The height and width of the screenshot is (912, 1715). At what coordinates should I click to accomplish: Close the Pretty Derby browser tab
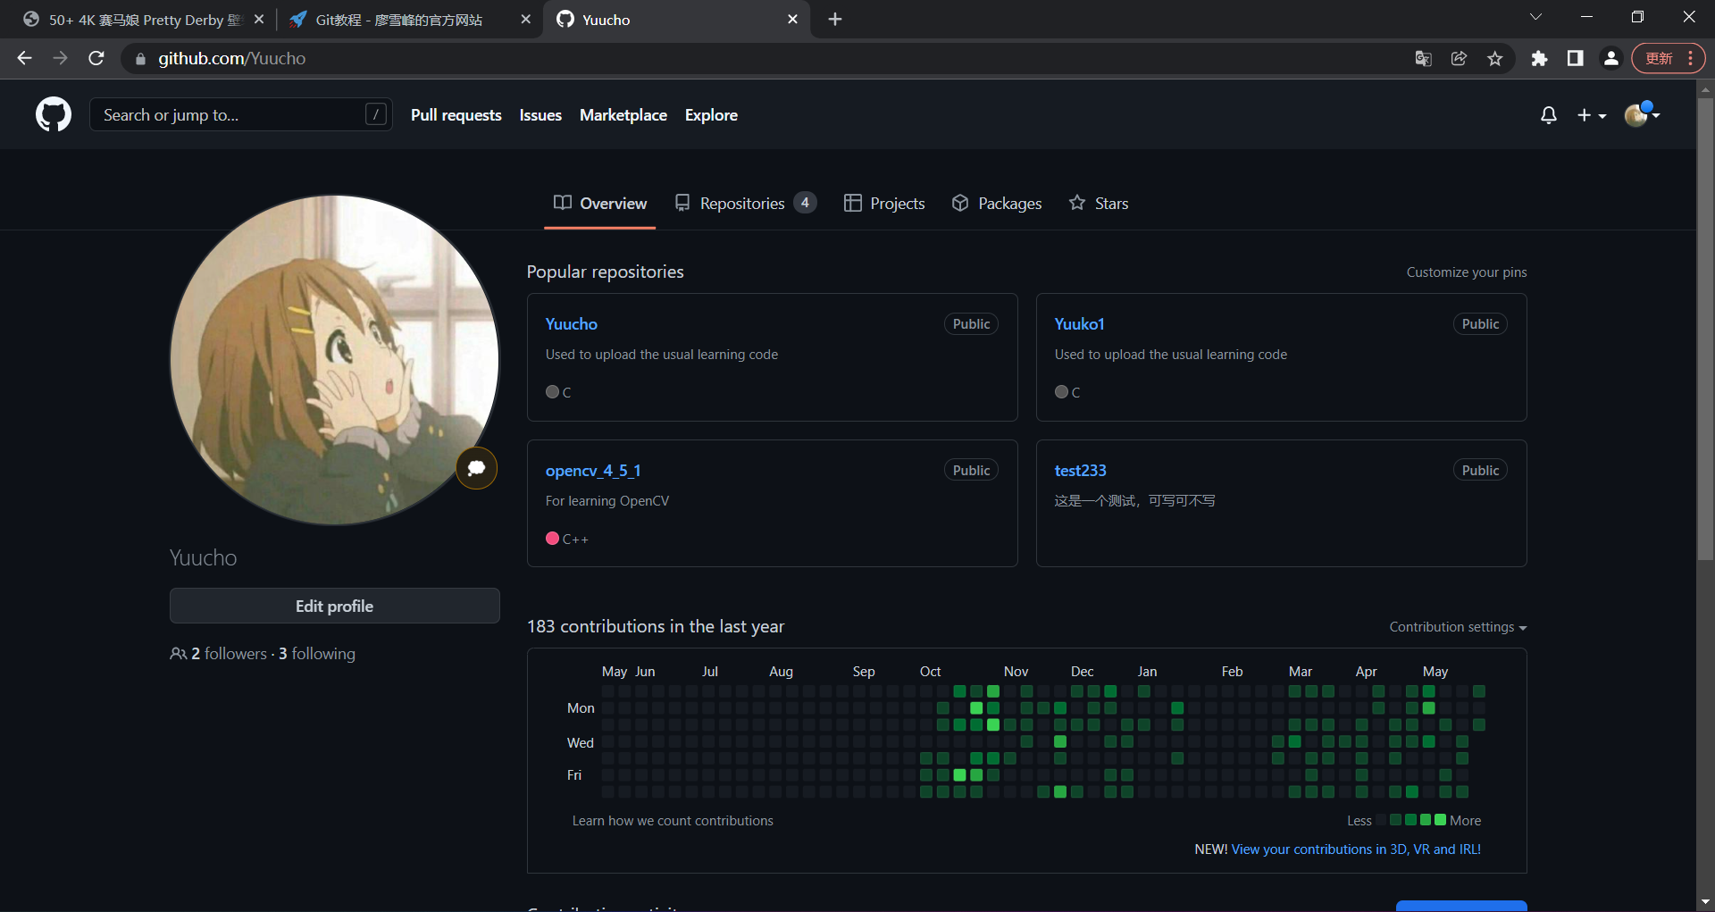click(259, 19)
